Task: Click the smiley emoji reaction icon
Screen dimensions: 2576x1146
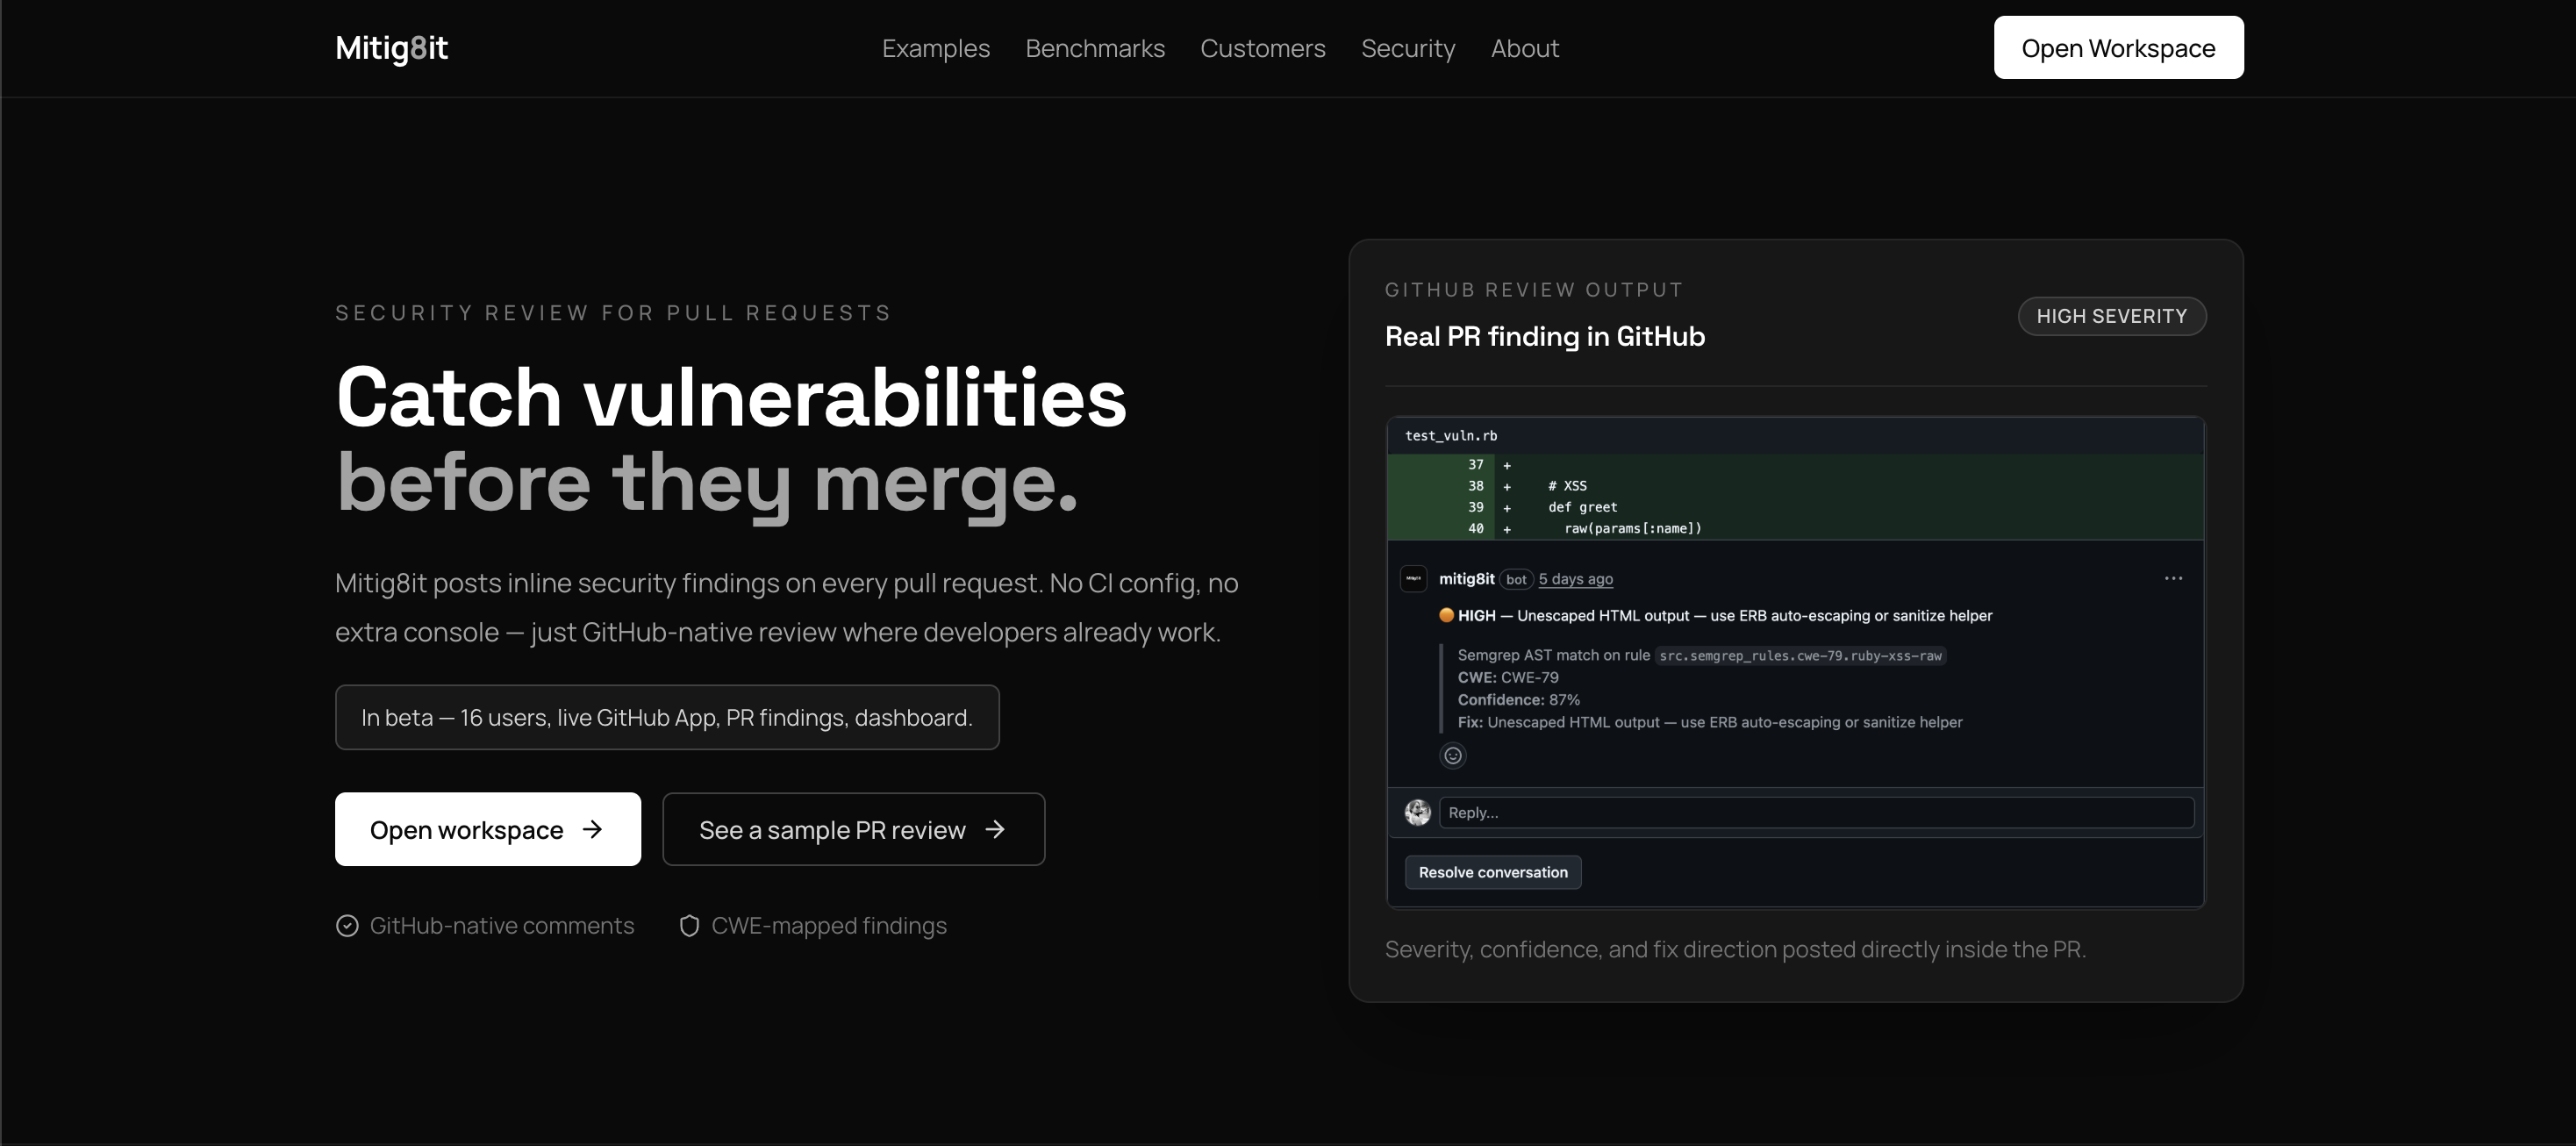Action: pos(1453,756)
